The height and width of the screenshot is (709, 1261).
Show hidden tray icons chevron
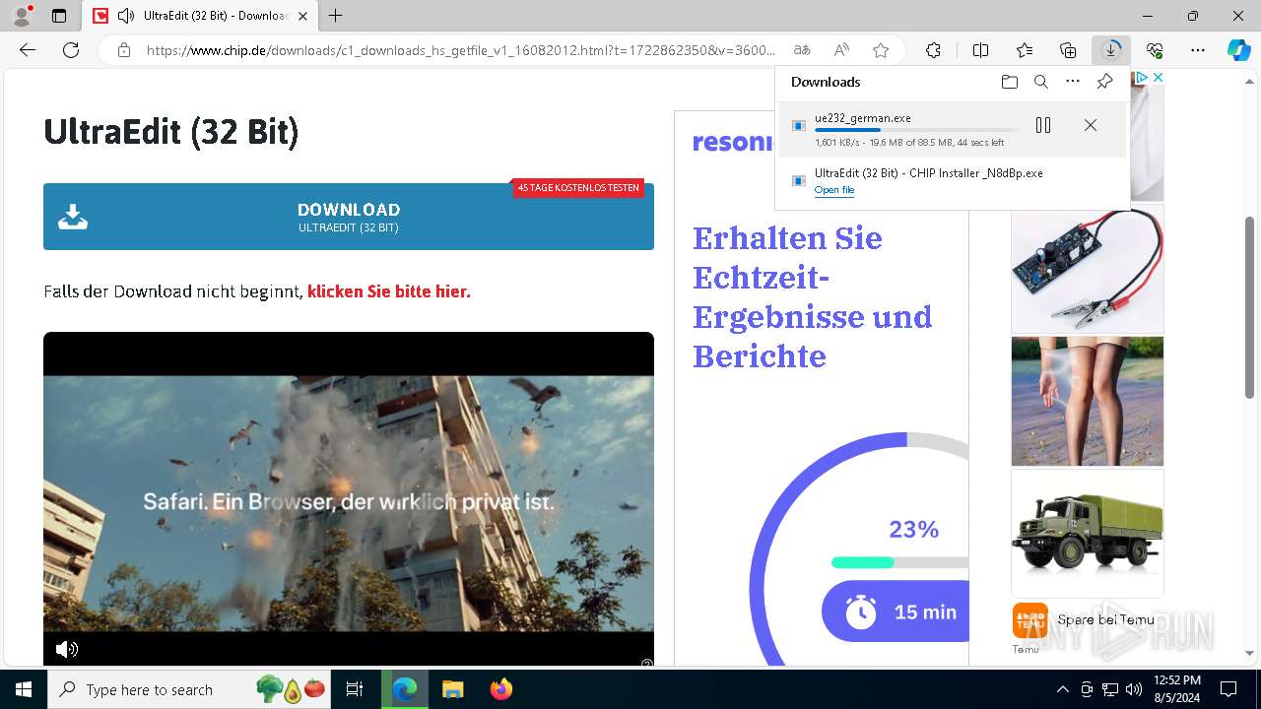click(x=1062, y=689)
